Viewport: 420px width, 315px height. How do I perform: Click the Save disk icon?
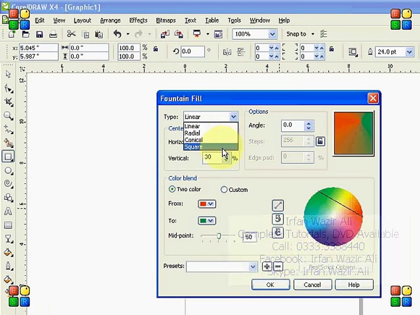(39, 34)
